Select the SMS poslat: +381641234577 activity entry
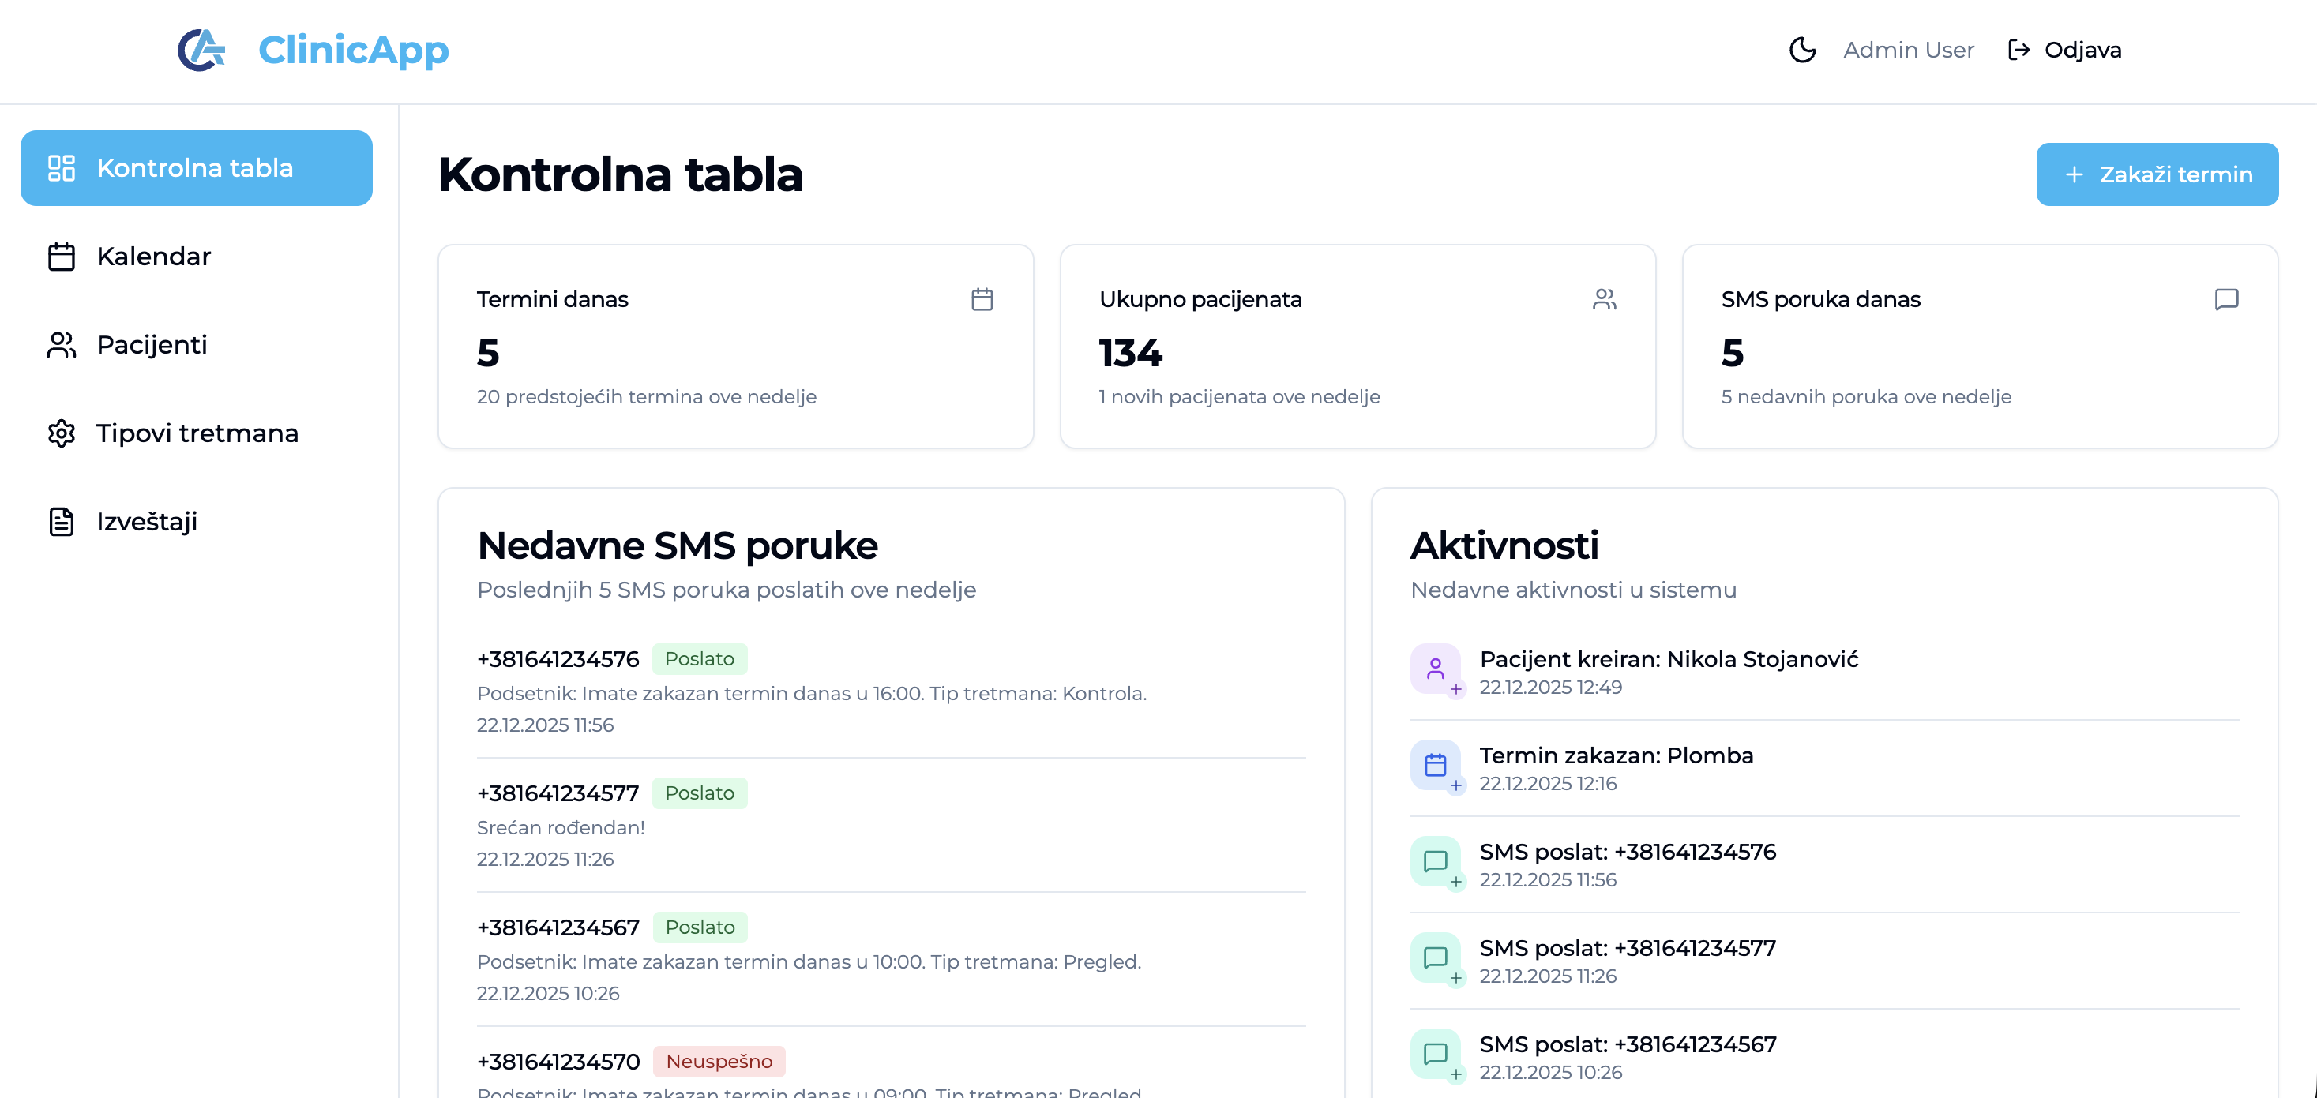Image resolution: width=2317 pixels, height=1098 pixels. pyautogui.click(x=1627, y=948)
